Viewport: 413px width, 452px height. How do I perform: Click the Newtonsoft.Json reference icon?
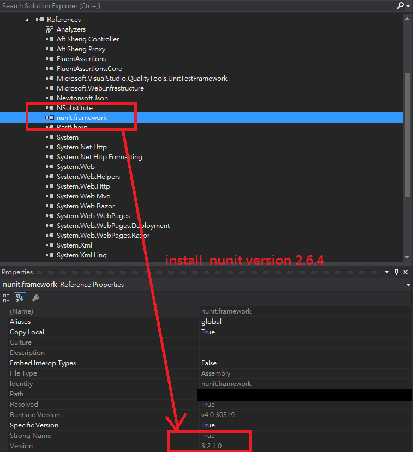coord(50,98)
